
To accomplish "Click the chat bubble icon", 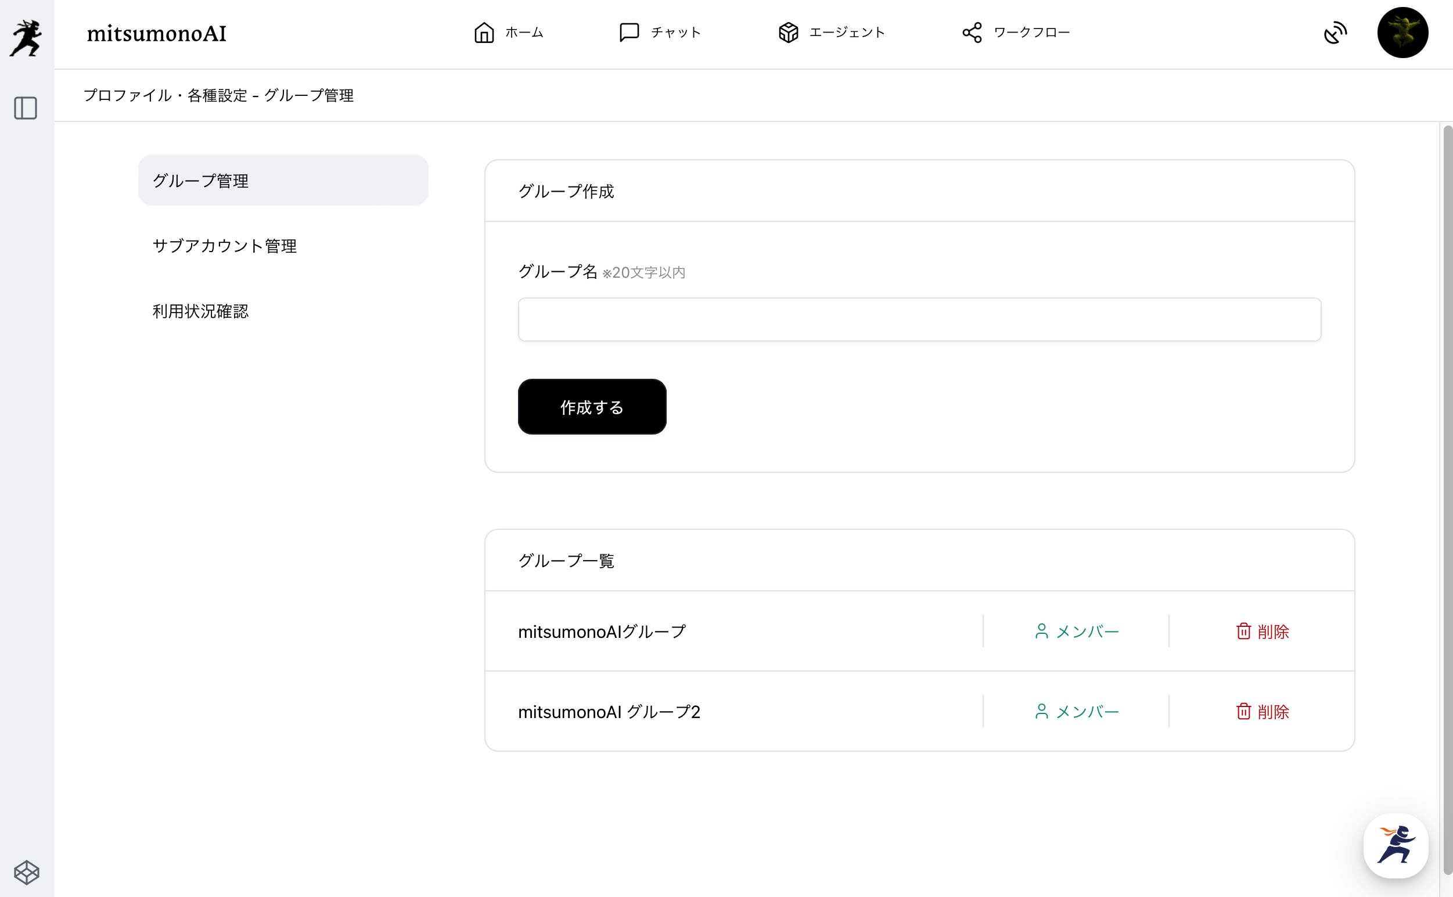I will 628,33.
